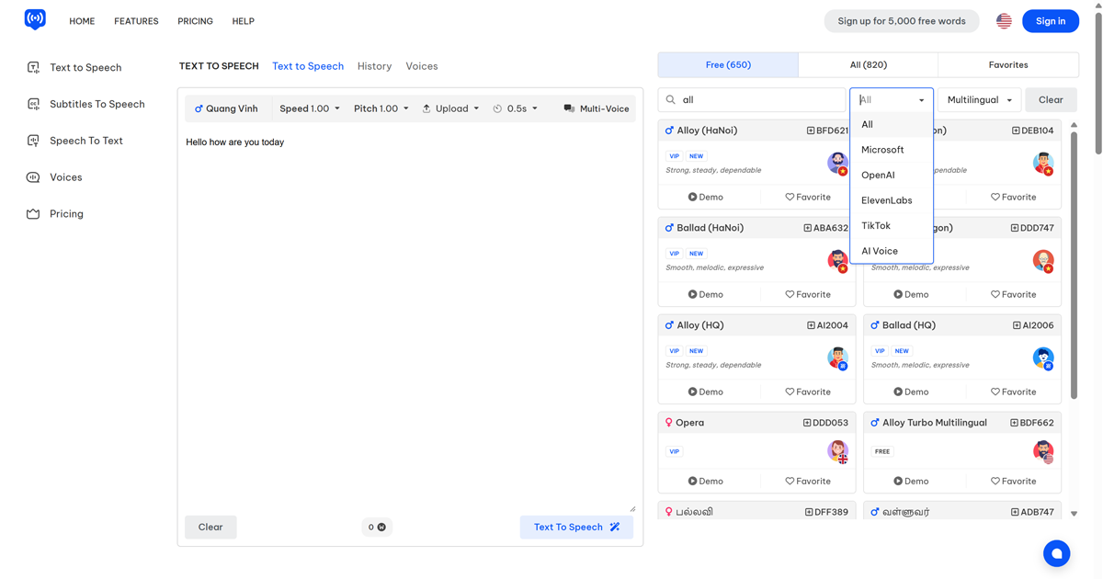Image resolution: width=1103 pixels, height=579 pixels.
Task: Favorite the Alloy Turbo Multilingual voice
Action: pyautogui.click(x=1013, y=482)
